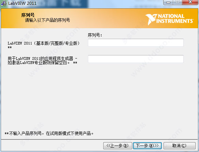This screenshot has width=199, height=152.
Task: Click the LabVIEW installer title bar icon
Action: pyautogui.click(x=4, y=3)
